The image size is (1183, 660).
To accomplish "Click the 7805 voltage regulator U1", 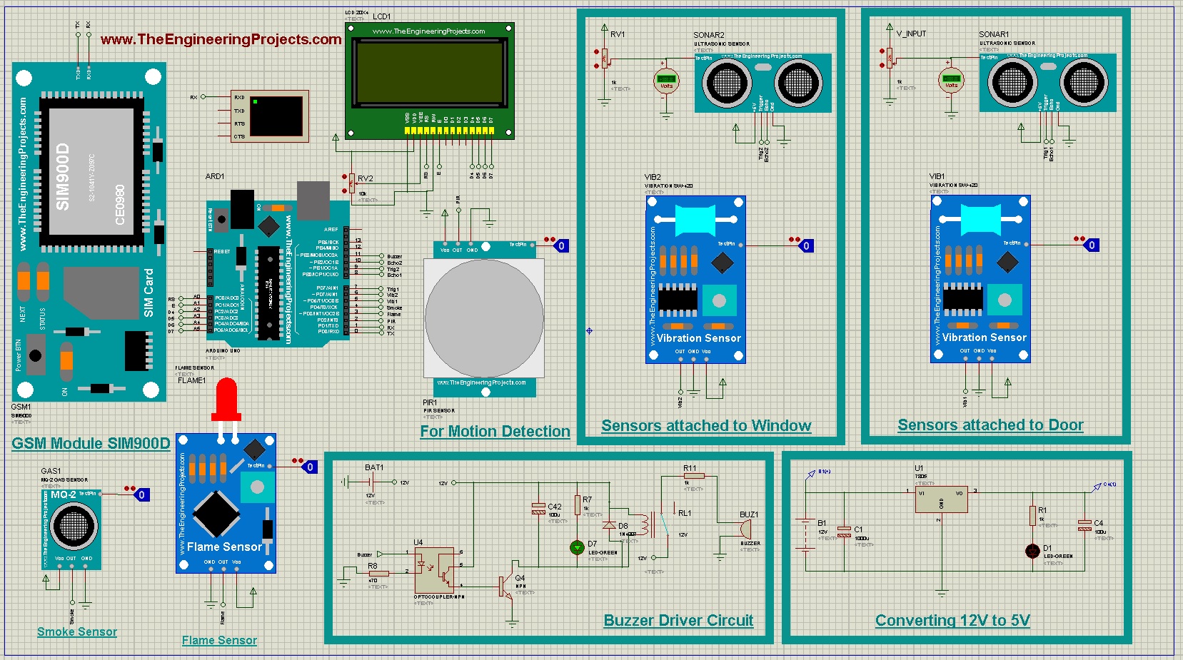I will tap(942, 499).
